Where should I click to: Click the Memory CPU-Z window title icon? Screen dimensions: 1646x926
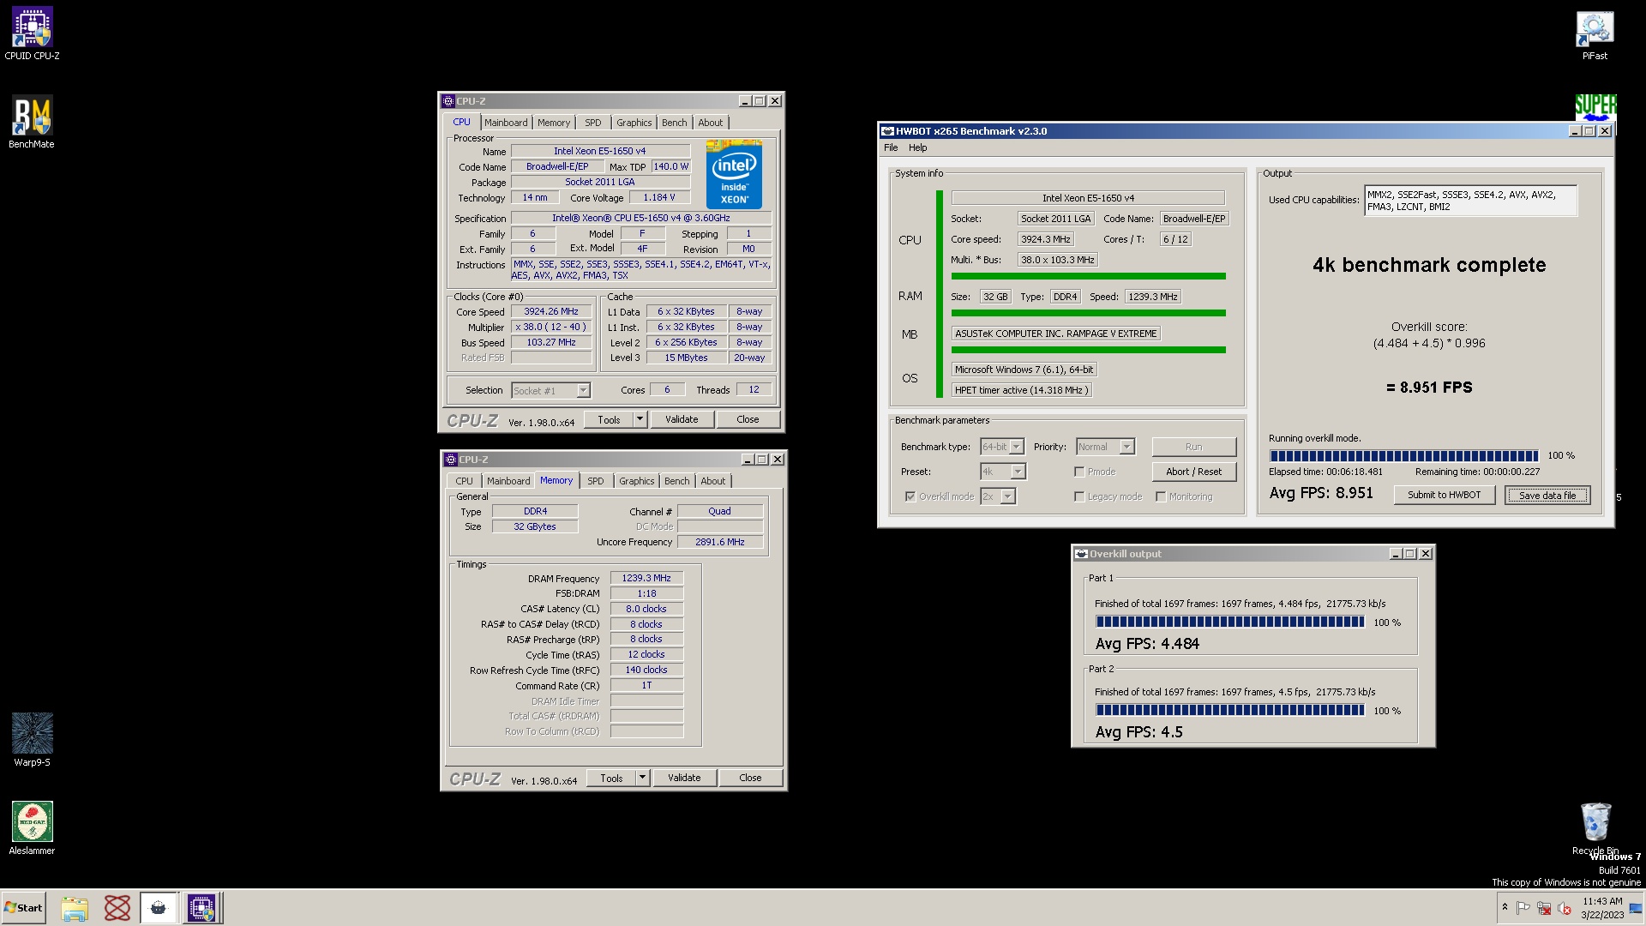click(x=451, y=460)
